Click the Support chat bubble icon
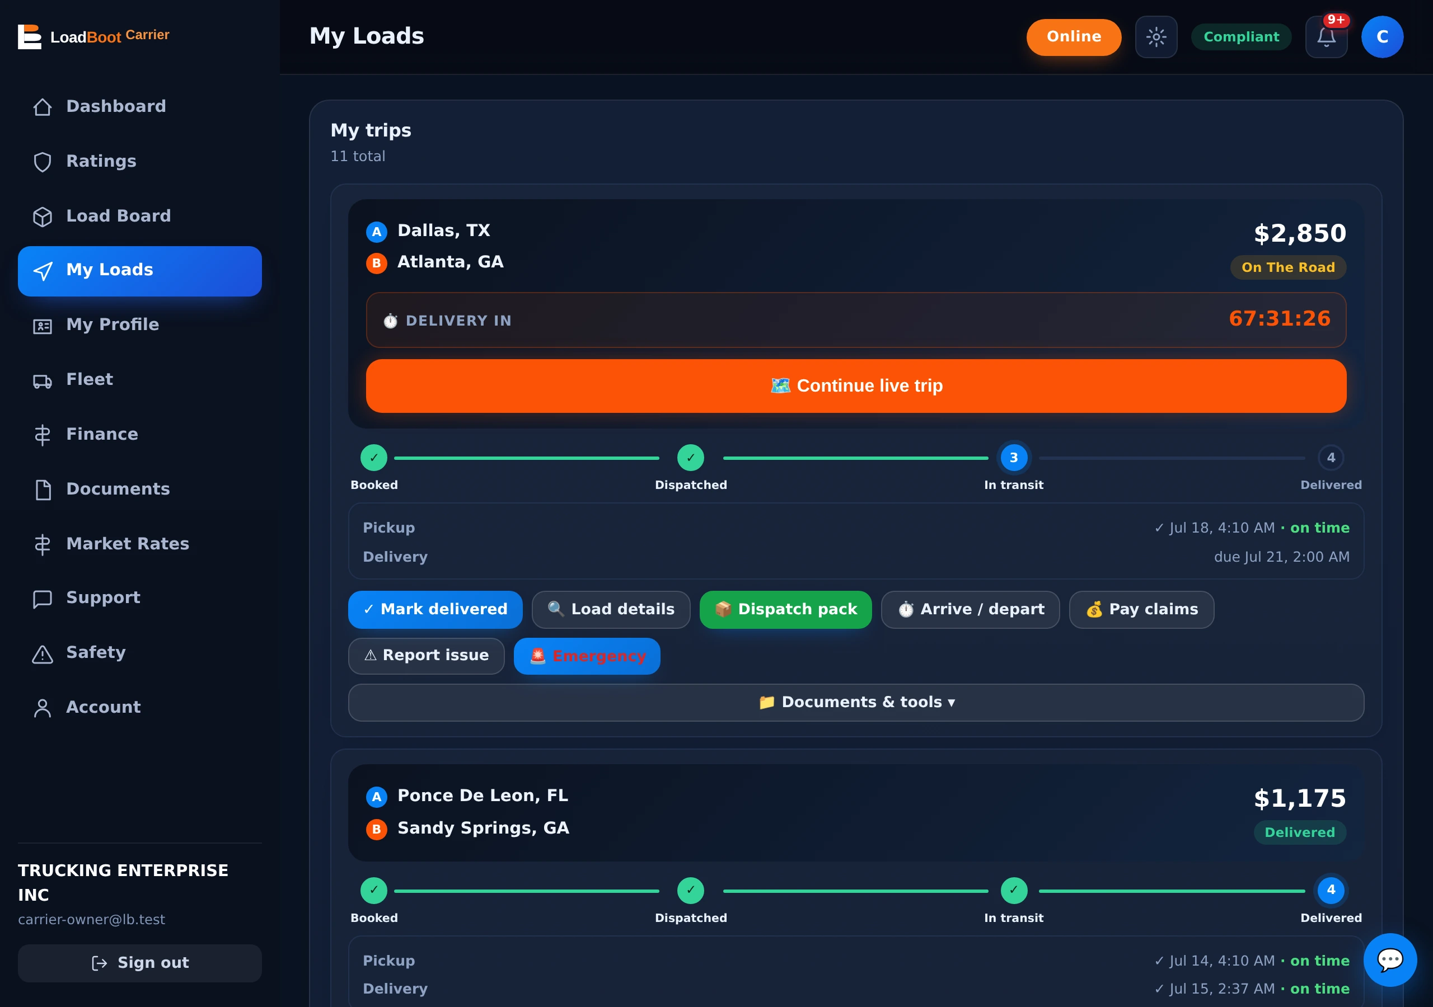This screenshot has width=1433, height=1007. [x=43, y=599]
